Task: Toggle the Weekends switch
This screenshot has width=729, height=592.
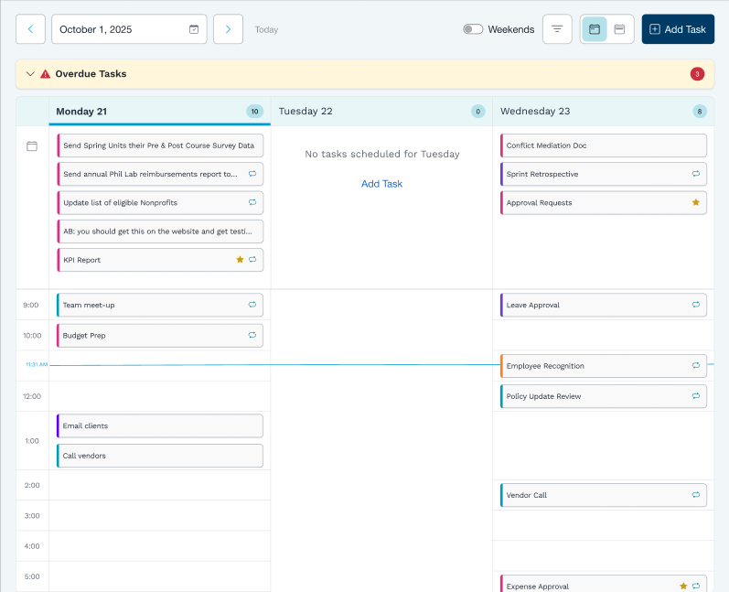Action: pos(473,29)
